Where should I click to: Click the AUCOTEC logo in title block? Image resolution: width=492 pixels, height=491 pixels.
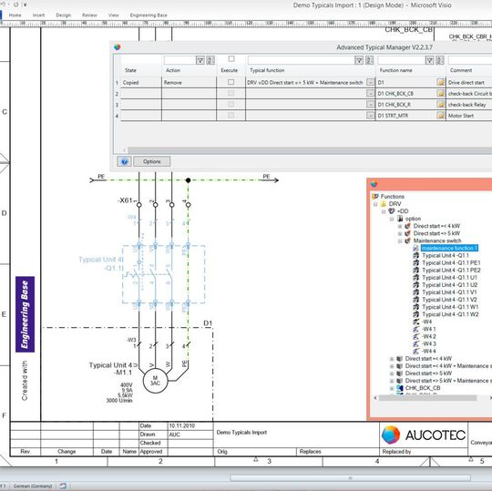(424, 435)
